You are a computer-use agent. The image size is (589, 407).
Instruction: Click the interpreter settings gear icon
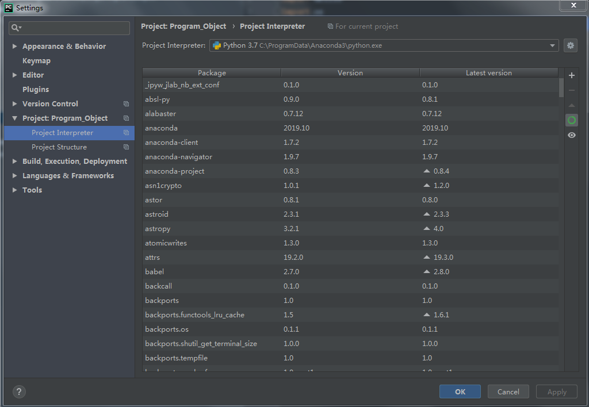coord(570,45)
